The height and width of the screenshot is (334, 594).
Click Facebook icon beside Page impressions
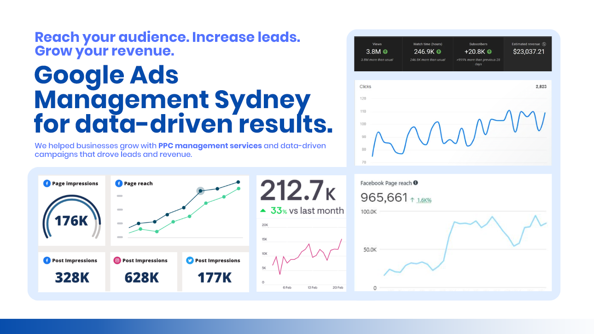(47, 184)
